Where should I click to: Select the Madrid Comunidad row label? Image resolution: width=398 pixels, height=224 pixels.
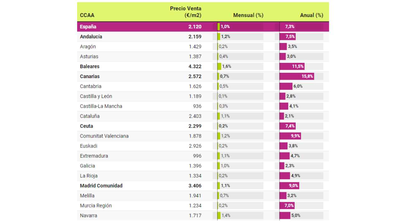point(101,186)
